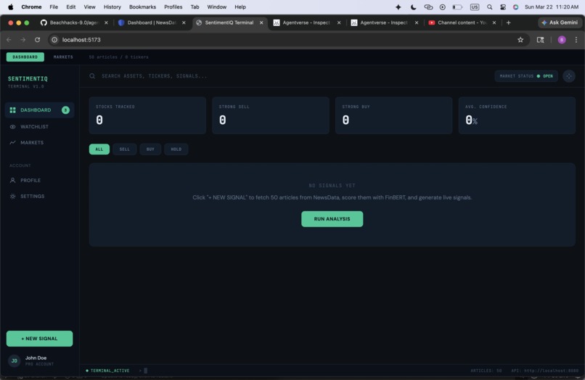585x380 pixels.
Task: Click the Avg. Confidence card
Action: (517, 115)
